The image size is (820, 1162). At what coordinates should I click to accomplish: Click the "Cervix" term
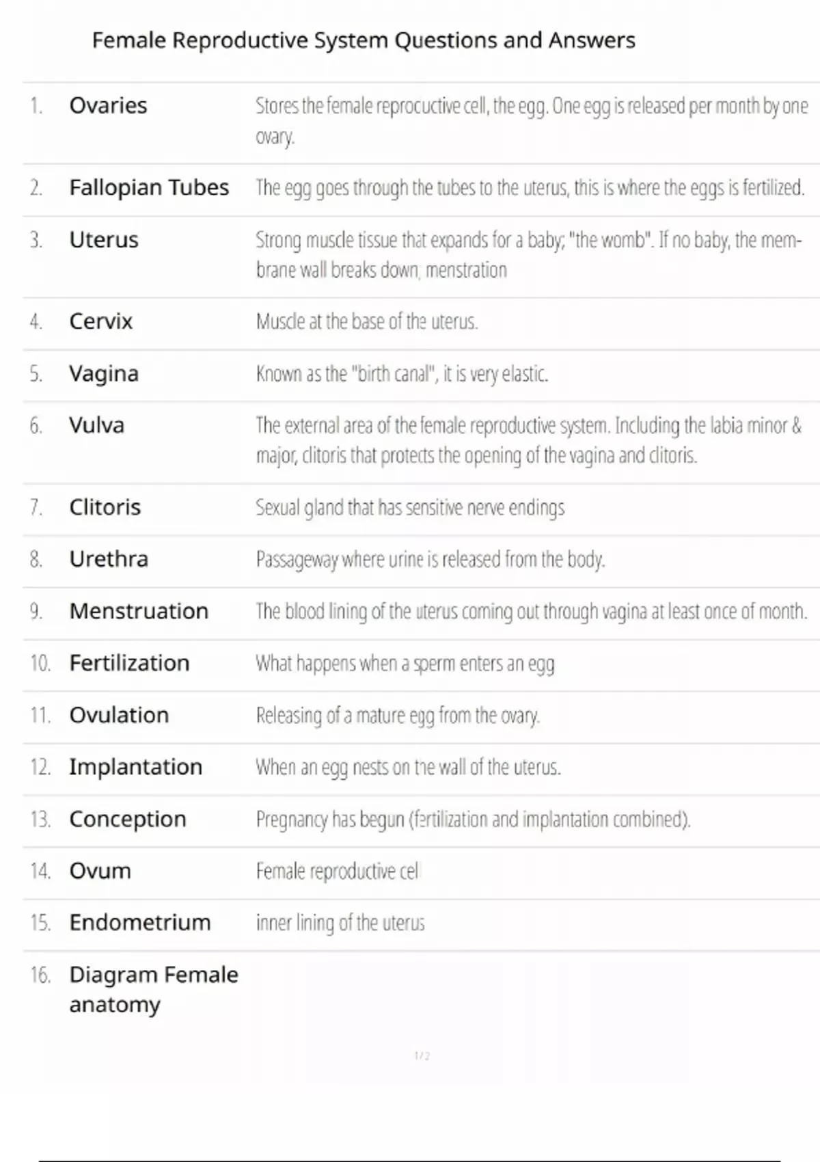(101, 321)
